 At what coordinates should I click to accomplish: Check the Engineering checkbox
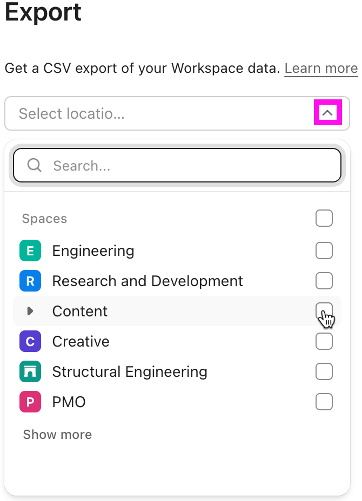(x=324, y=250)
